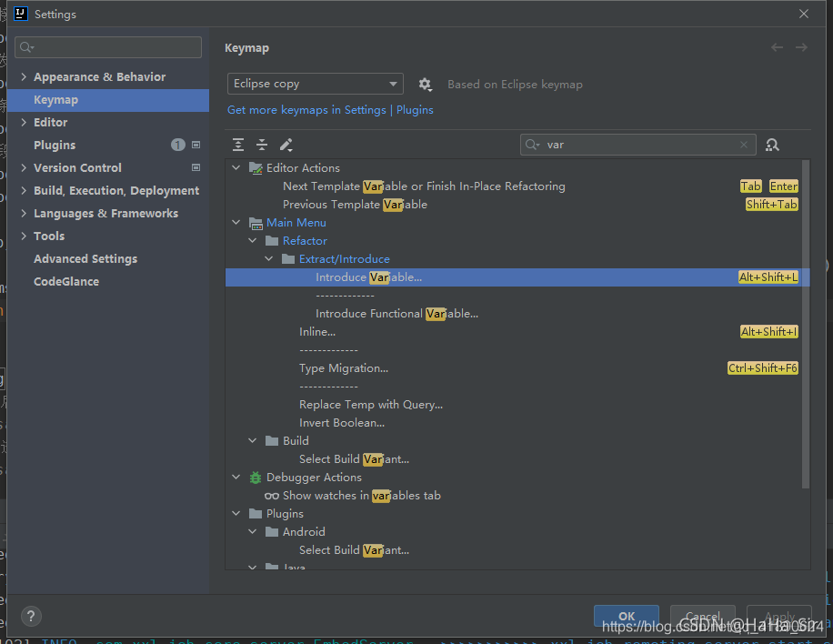Click the project-level icon beside Plugins

tap(196, 145)
